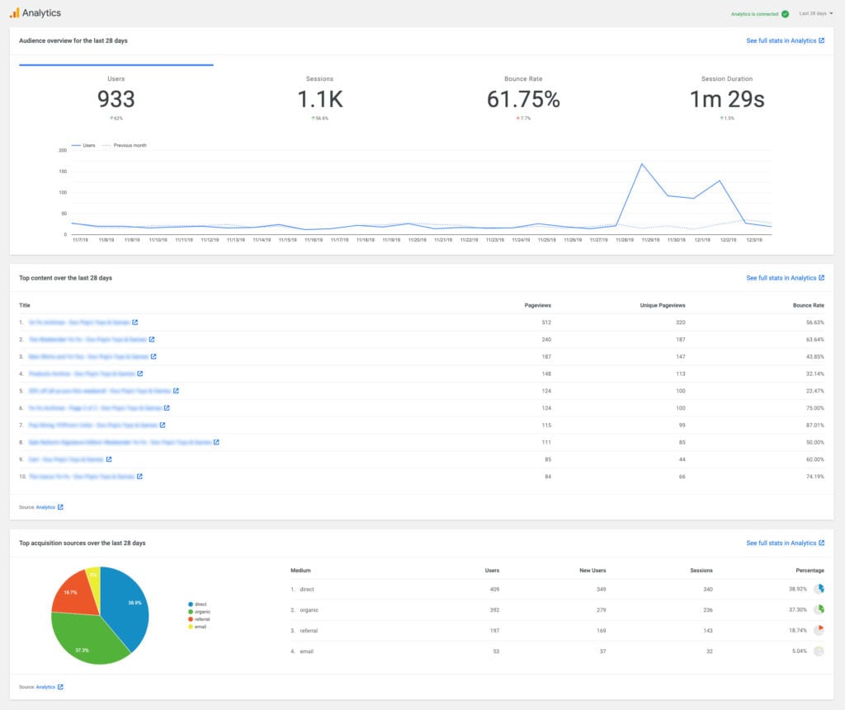Click the blue mini pie icon next to direct 38.92%
Screen dimensions: 845x710
[x=820, y=589]
